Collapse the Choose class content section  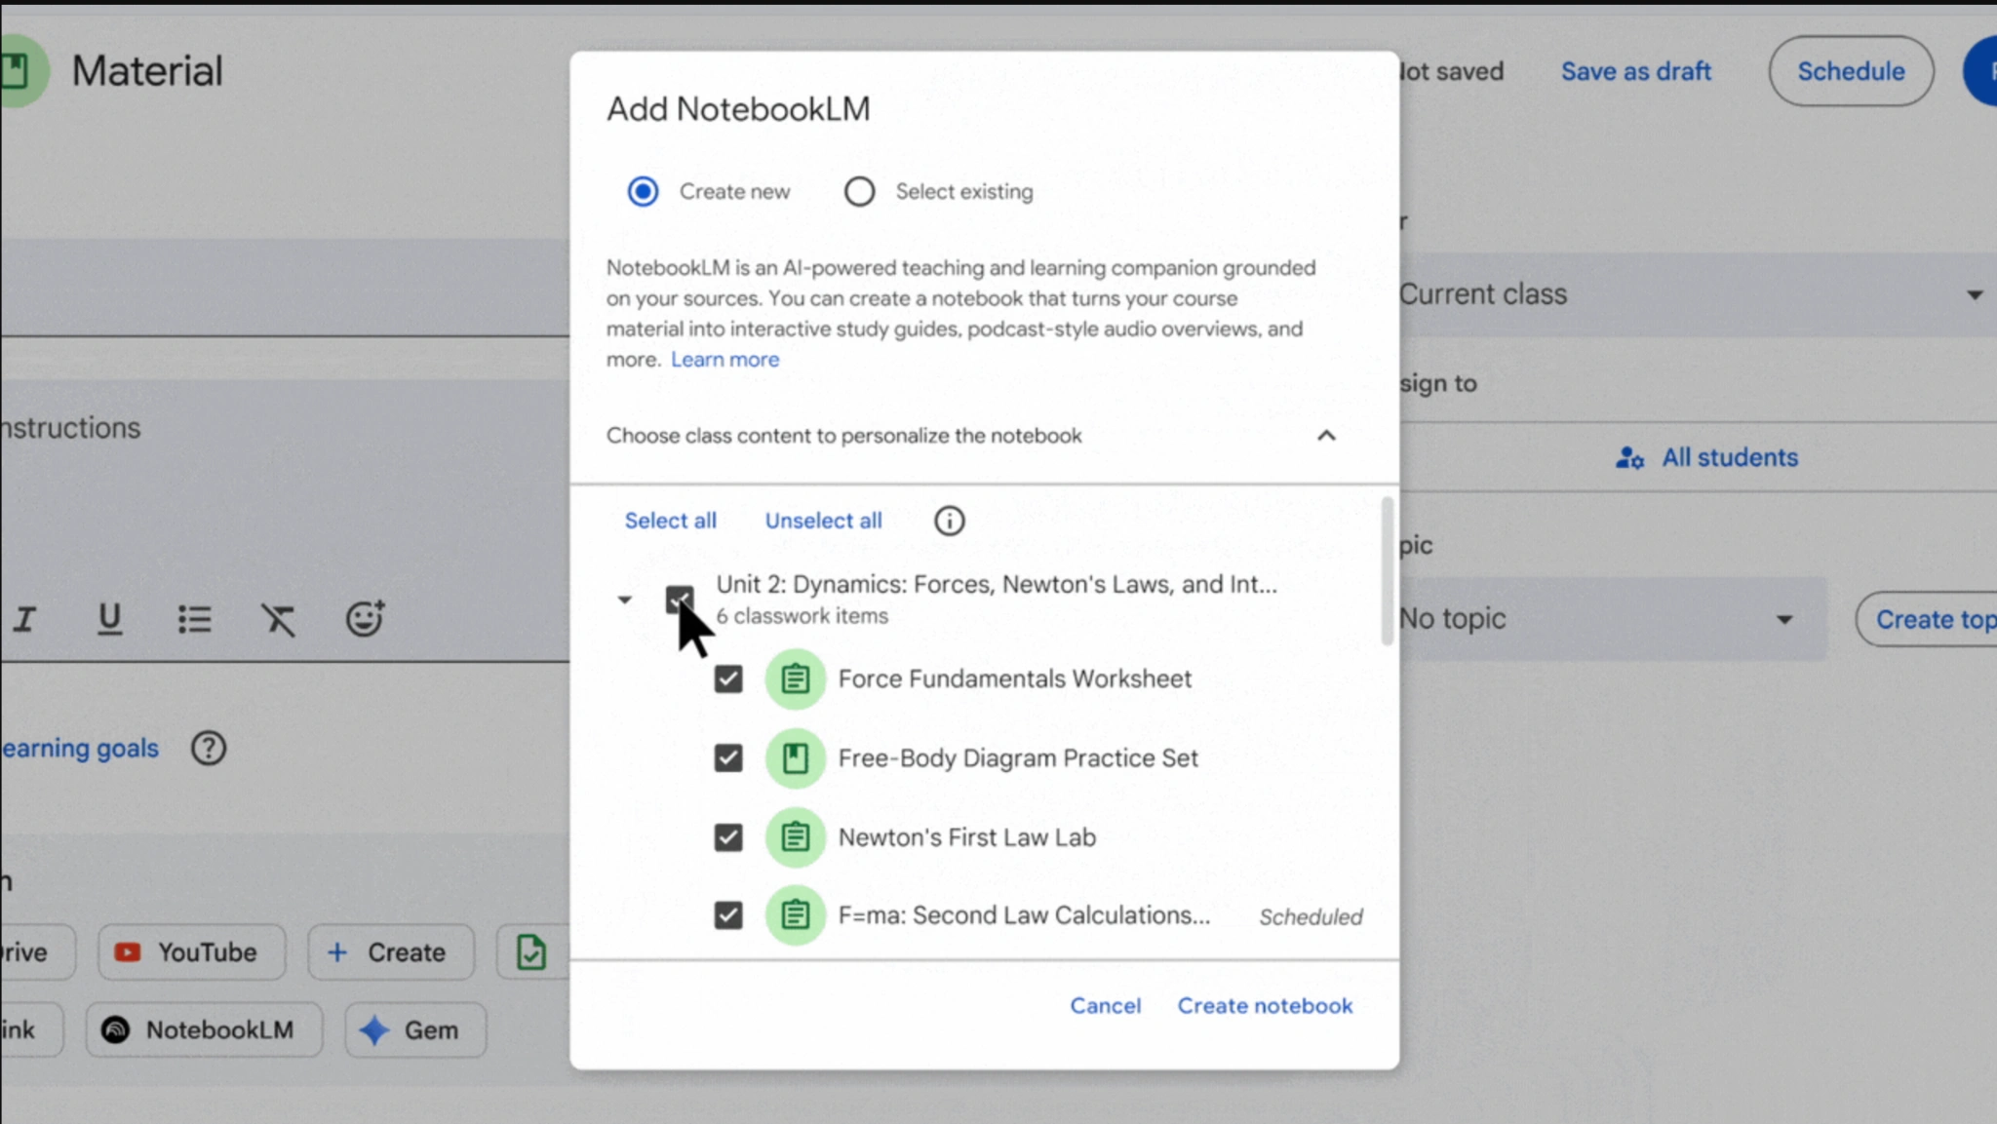1325,436
